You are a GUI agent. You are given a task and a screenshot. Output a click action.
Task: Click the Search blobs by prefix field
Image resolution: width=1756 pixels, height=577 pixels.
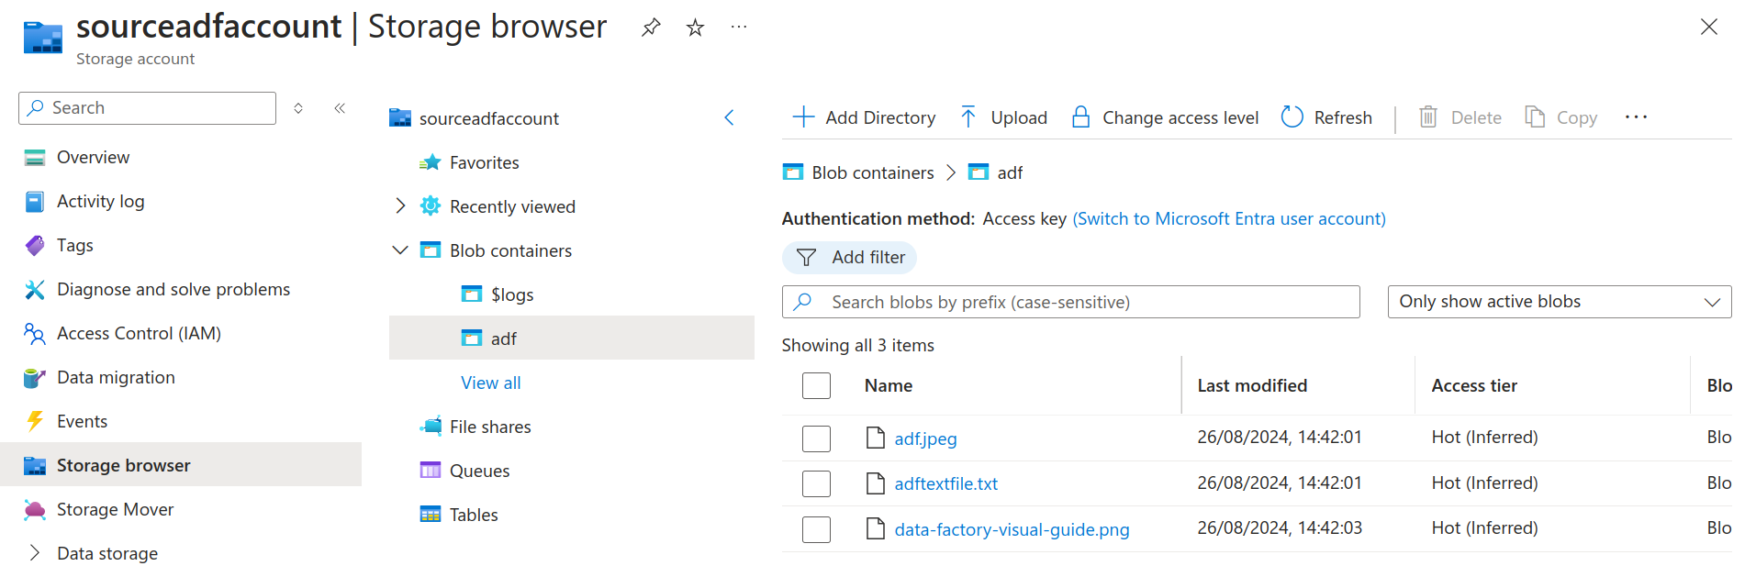pyautogui.click(x=1070, y=302)
